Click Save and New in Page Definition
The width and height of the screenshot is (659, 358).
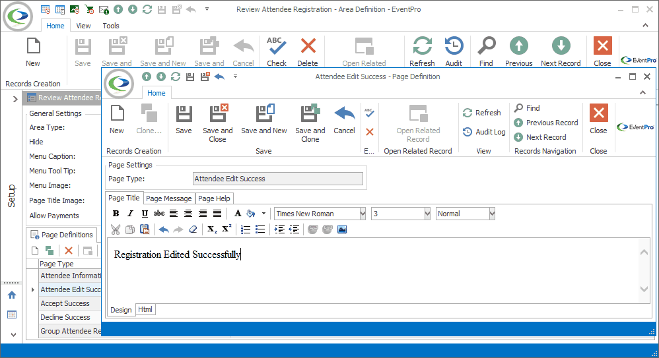(x=264, y=119)
